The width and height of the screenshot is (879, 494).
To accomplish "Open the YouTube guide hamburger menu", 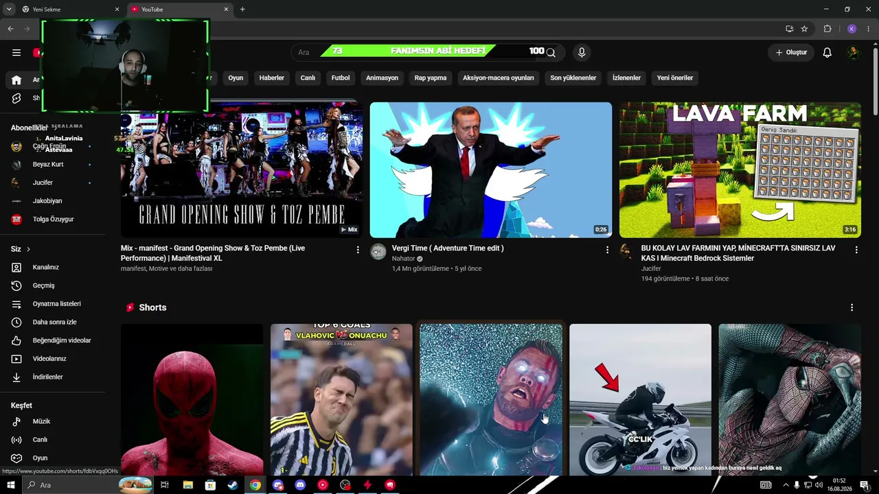I will [x=16, y=52].
